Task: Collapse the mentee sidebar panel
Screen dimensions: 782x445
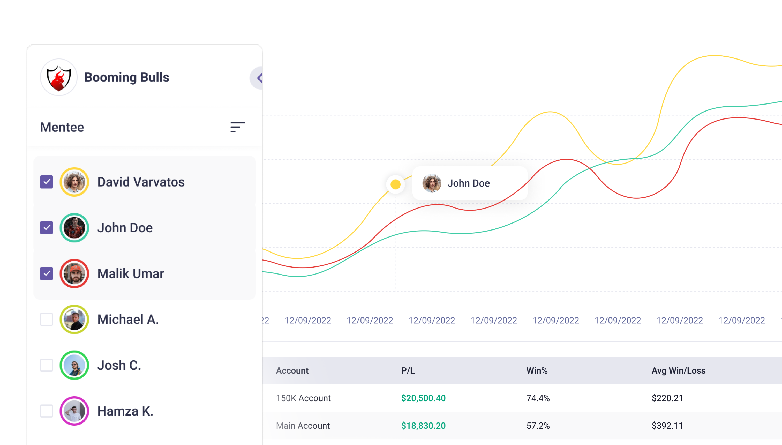Action: coord(259,78)
